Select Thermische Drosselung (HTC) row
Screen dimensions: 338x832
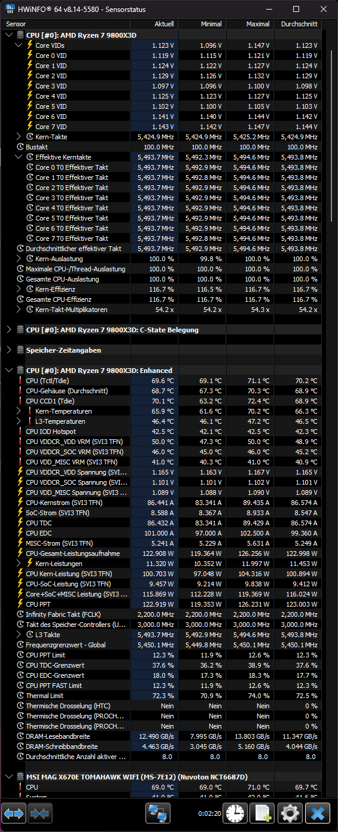click(163, 706)
